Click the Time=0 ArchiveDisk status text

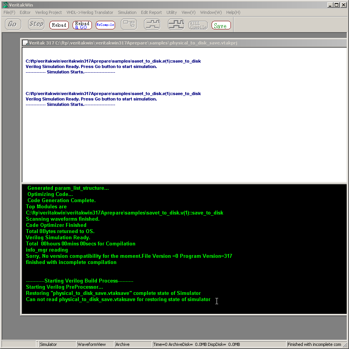coord(197,344)
